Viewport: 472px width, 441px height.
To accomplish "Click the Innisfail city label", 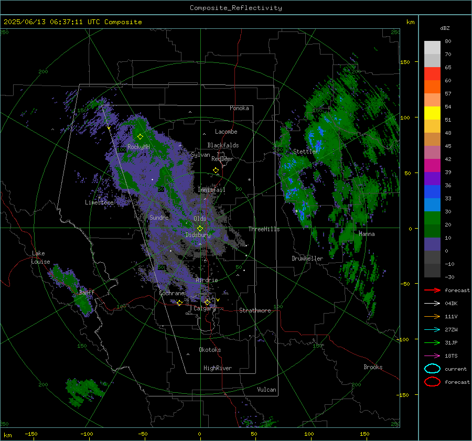I will point(211,190).
